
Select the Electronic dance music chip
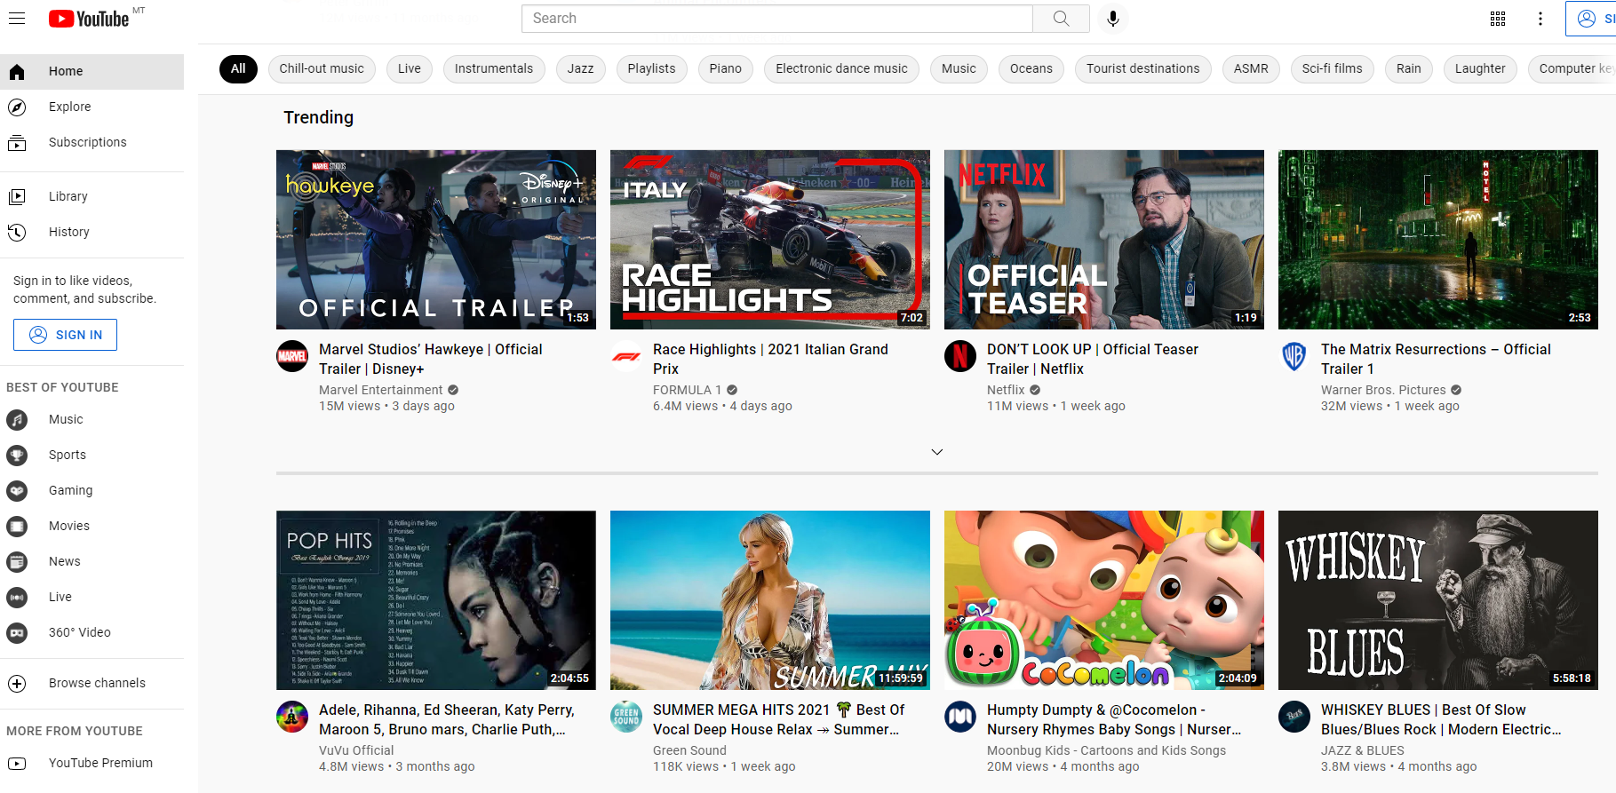[x=841, y=68]
